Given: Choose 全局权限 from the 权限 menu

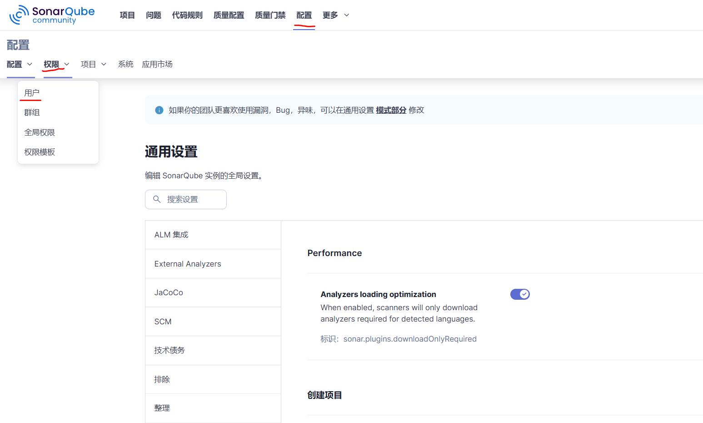Looking at the screenshot, I should coord(58,132).
